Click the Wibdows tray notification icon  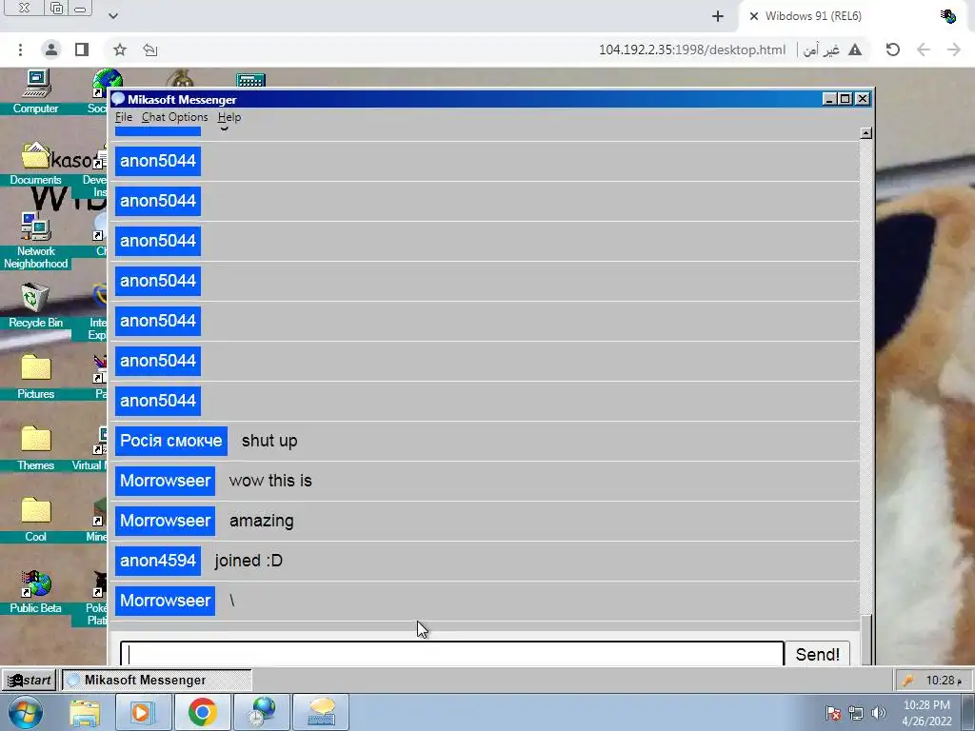(x=907, y=681)
